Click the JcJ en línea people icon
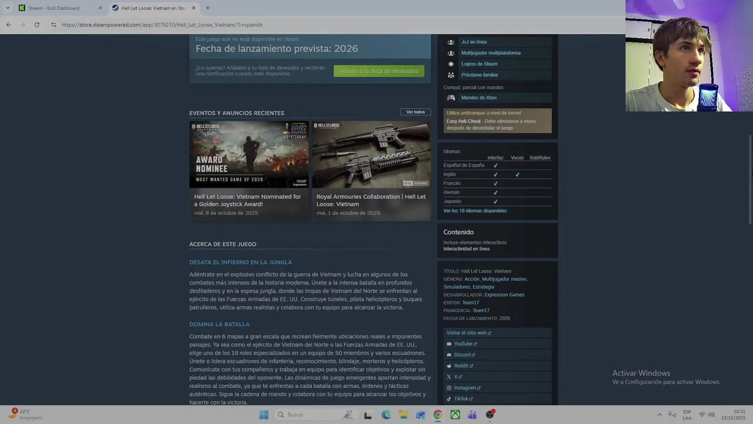 pyautogui.click(x=451, y=42)
